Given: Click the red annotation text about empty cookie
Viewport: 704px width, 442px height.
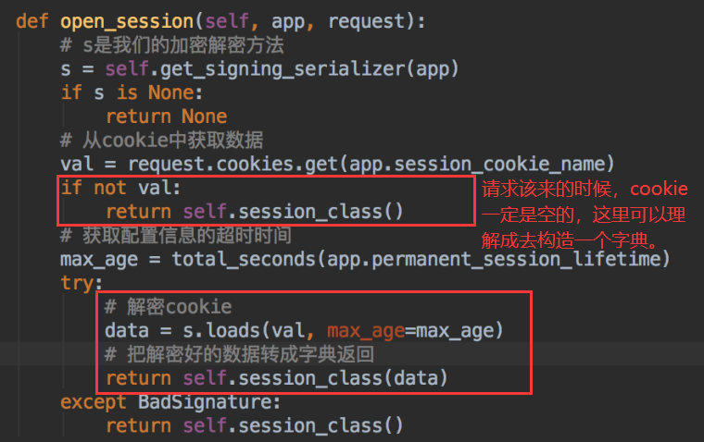Looking at the screenshot, I should tap(585, 215).
